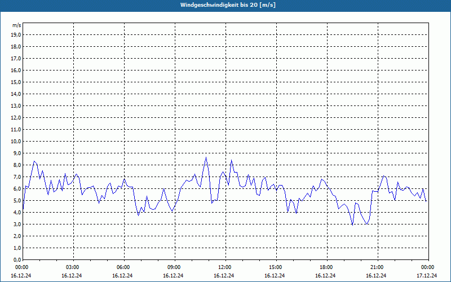Click the 14,0 y-axis value
This screenshot has width=451, height=282.
coord(16,94)
